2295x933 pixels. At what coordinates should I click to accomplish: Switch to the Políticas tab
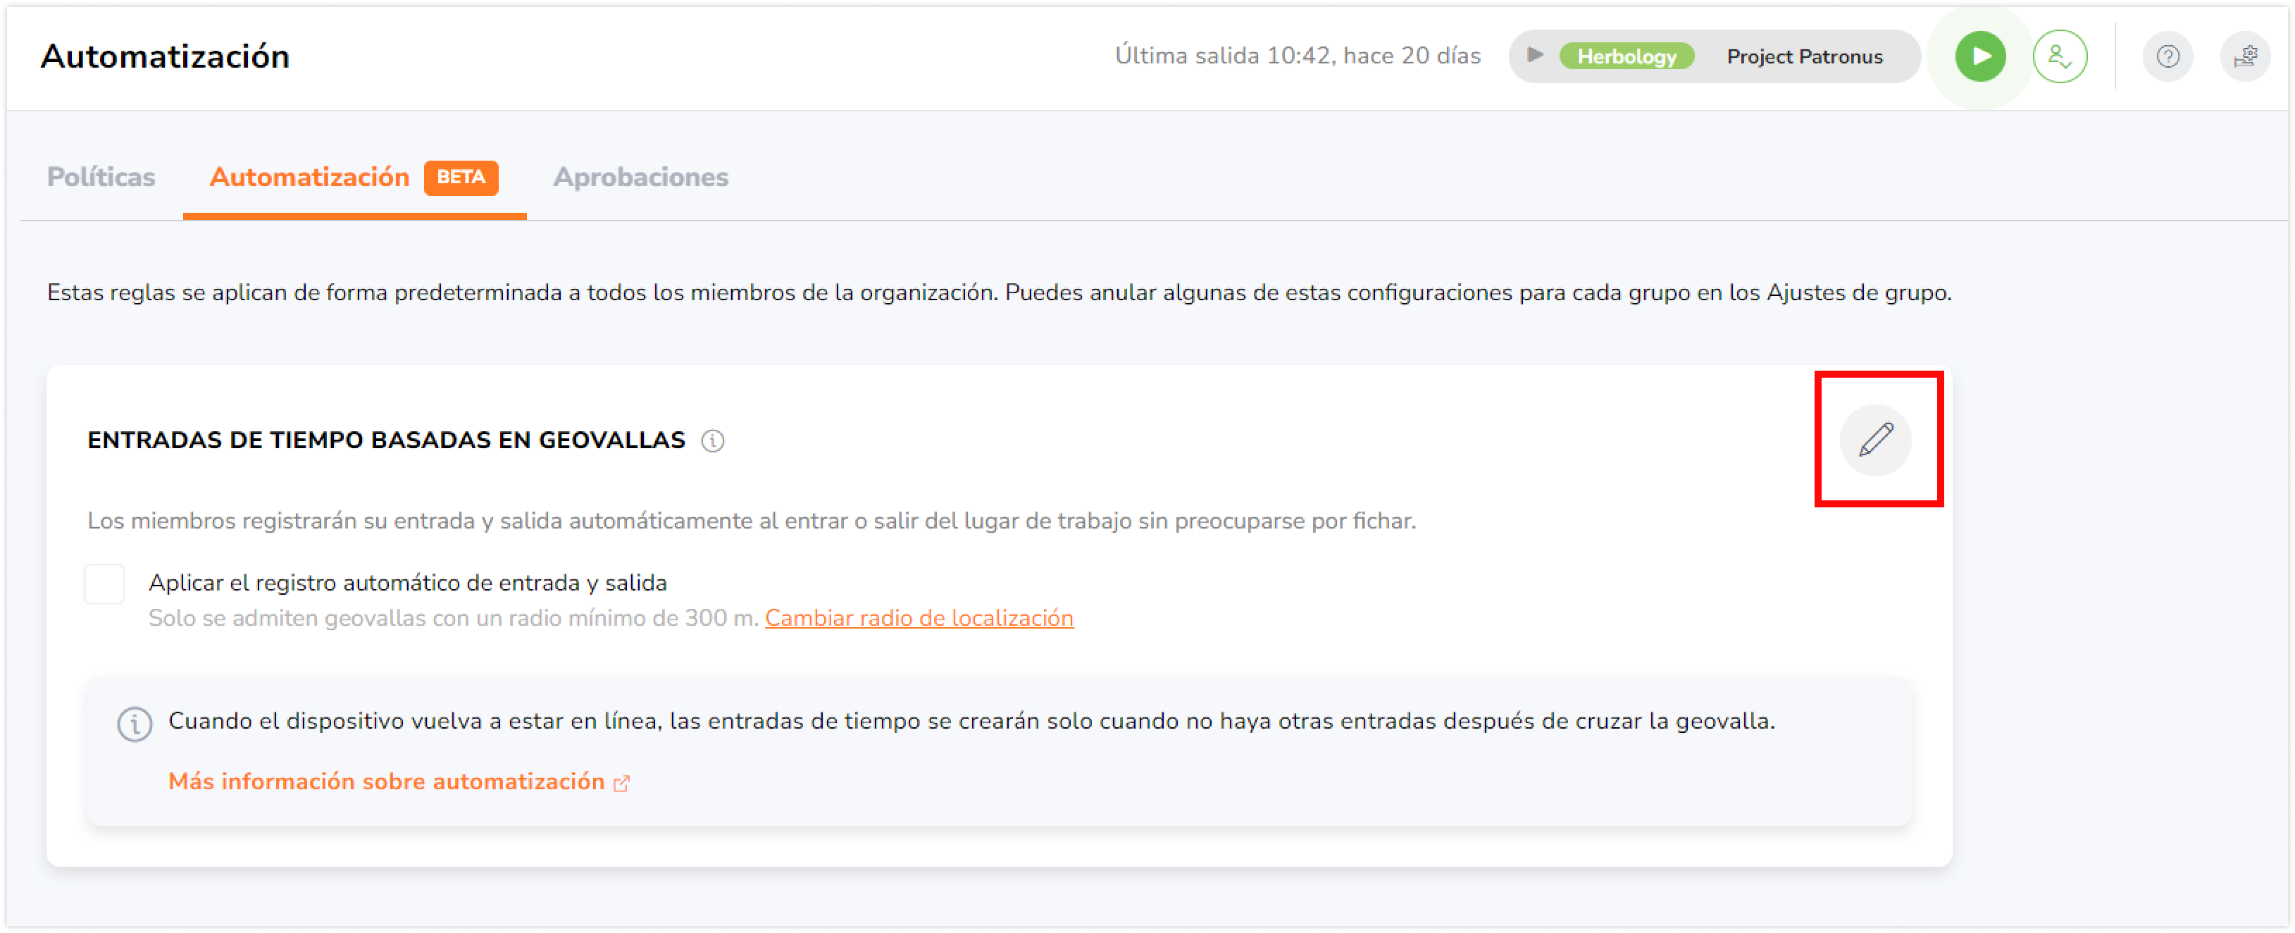[101, 176]
